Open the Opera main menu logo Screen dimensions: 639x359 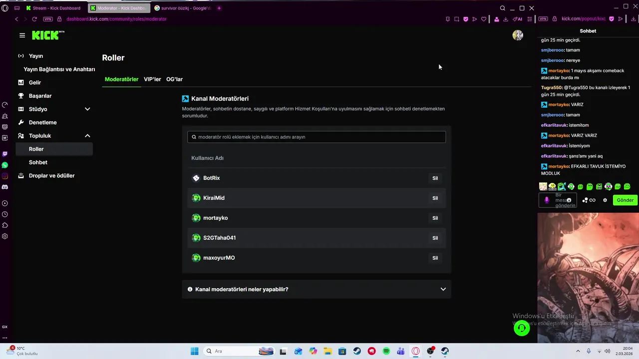5,8
